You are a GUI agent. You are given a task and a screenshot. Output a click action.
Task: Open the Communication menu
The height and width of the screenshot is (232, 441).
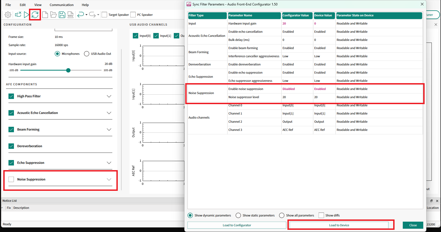click(x=61, y=5)
